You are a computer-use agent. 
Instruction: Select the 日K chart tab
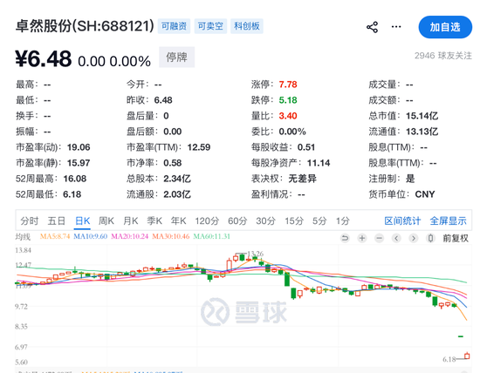(x=83, y=220)
